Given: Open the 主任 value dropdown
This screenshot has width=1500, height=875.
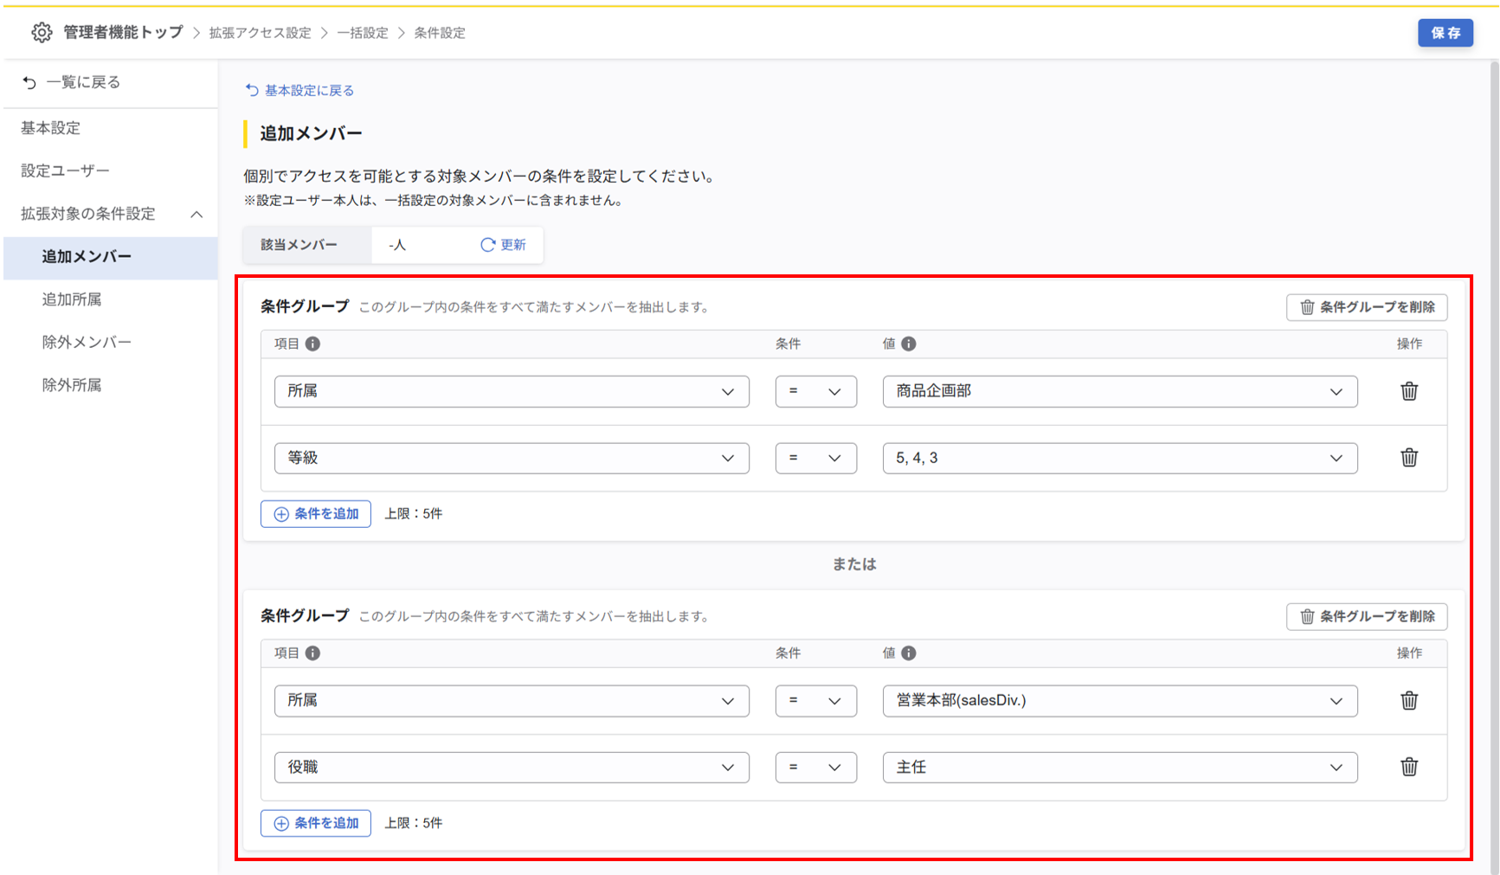Looking at the screenshot, I should click(x=1119, y=767).
